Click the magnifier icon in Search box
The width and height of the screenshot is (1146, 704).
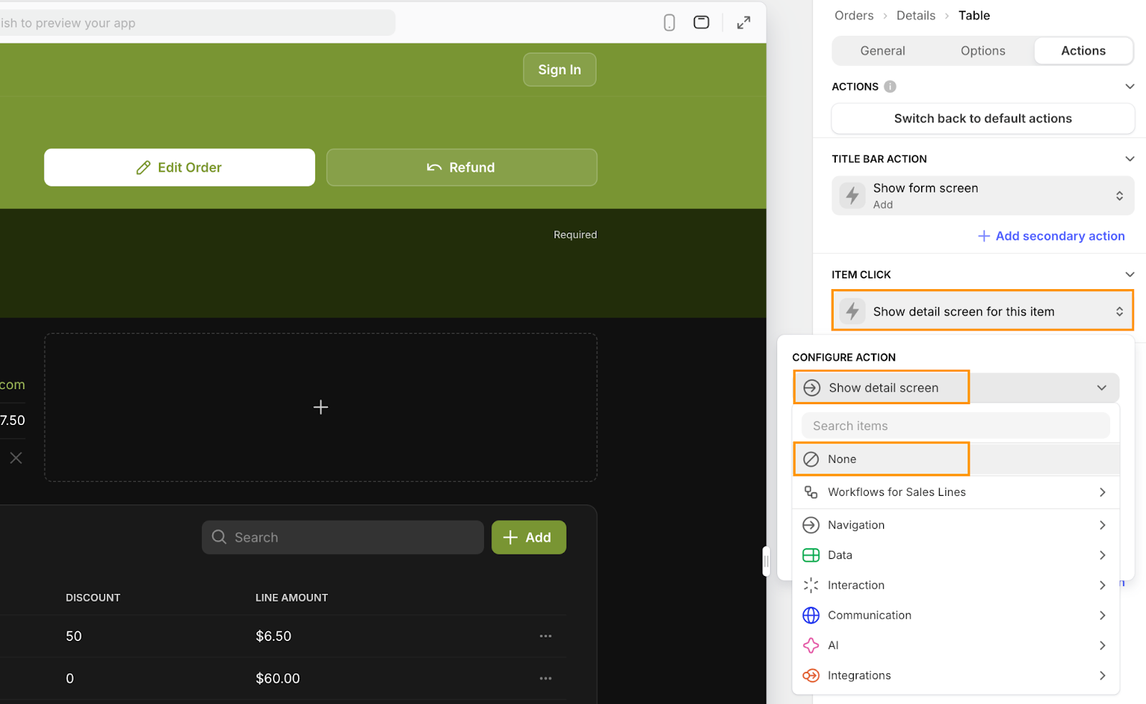coord(219,537)
